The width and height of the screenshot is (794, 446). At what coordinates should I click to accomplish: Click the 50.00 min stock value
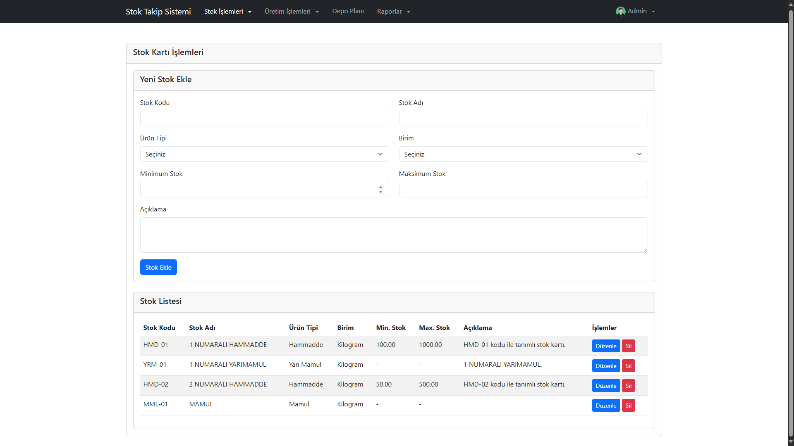384,384
